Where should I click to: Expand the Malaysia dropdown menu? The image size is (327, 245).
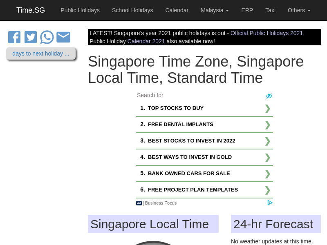tap(215, 10)
